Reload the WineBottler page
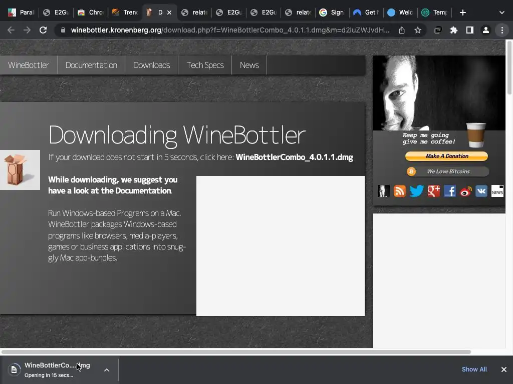The image size is (513, 384). [x=43, y=30]
